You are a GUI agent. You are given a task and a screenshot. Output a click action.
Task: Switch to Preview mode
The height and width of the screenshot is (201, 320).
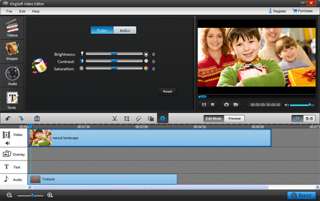(234, 118)
